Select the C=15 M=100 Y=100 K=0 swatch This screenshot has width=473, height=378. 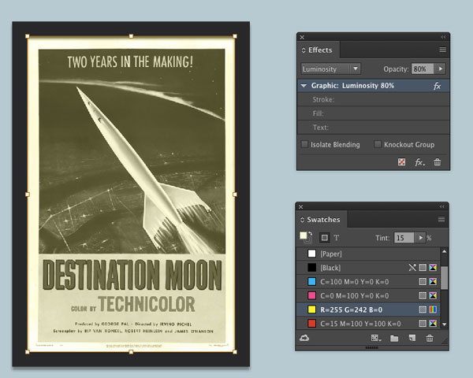coord(368,324)
